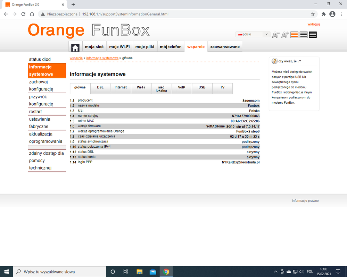Switch to the Wi-Fi tab

141,87
